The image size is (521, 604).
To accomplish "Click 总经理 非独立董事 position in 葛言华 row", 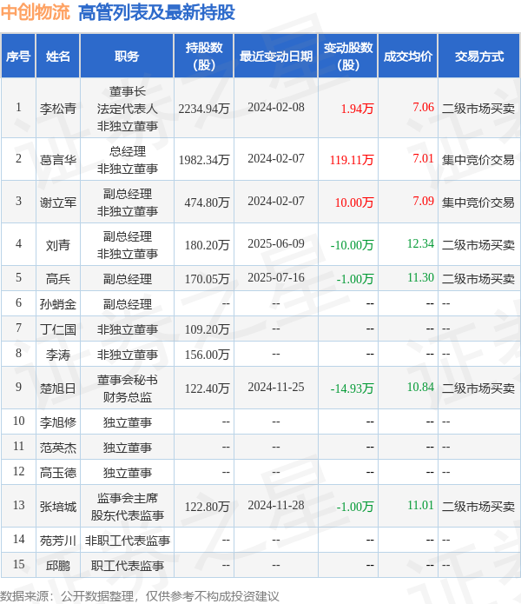I will 127,160.
